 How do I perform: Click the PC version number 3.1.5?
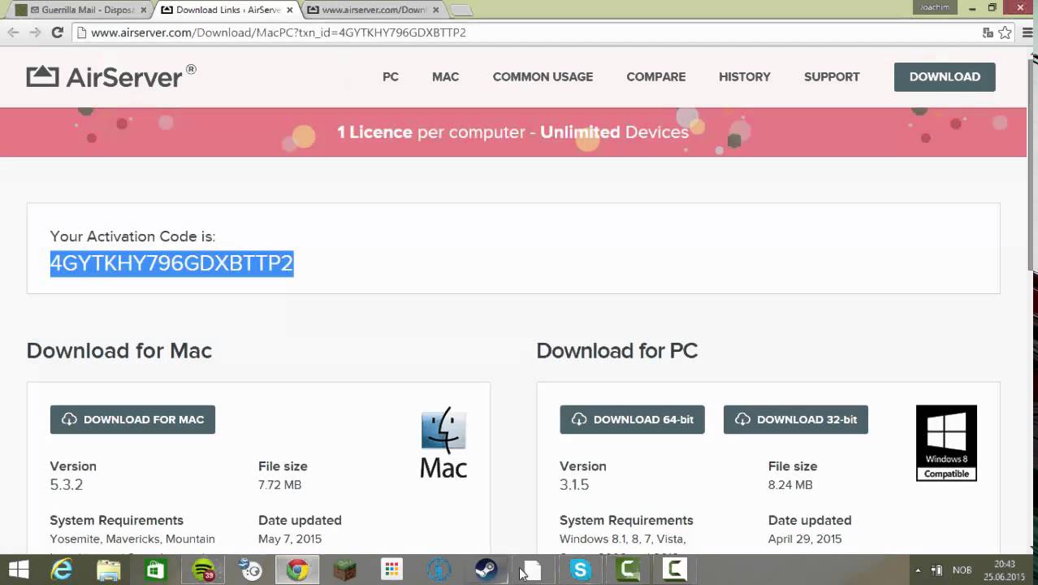pyautogui.click(x=574, y=484)
